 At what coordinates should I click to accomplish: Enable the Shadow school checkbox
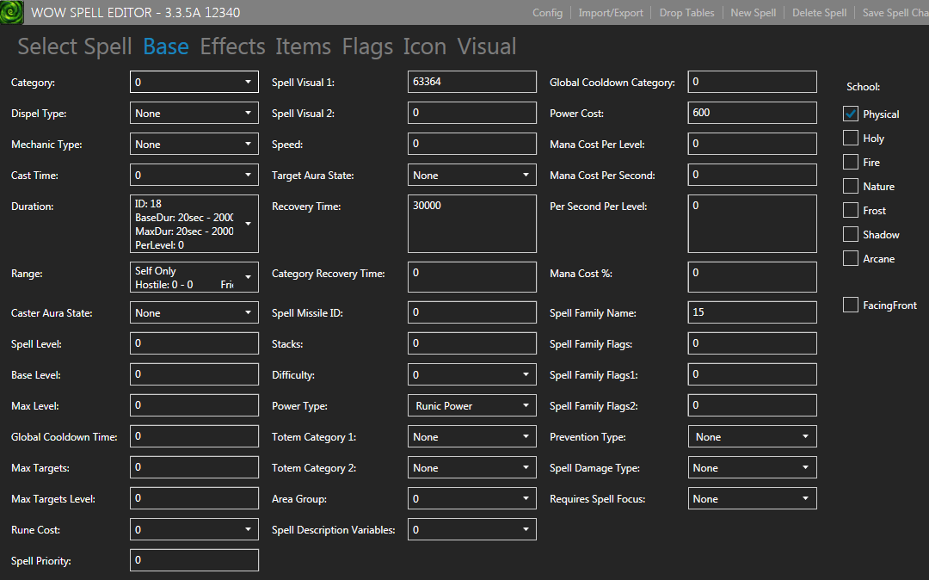(x=851, y=234)
